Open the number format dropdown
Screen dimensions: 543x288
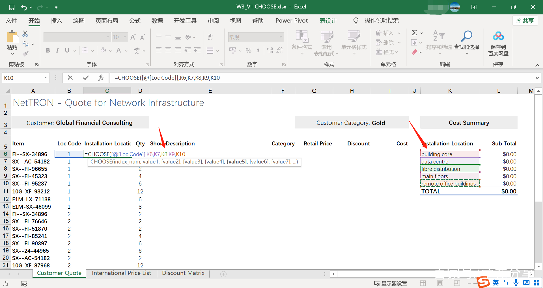click(281, 37)
